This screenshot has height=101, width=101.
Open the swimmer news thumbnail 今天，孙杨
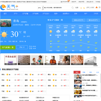coord(78,87)
